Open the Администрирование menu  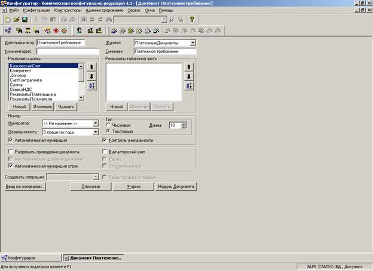click(x=104, y=11)
